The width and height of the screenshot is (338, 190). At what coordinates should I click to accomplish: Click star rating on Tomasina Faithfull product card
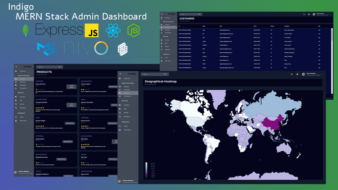[40, 108]
